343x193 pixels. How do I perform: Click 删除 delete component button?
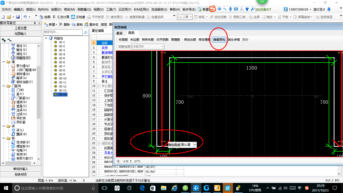(65, 24)
